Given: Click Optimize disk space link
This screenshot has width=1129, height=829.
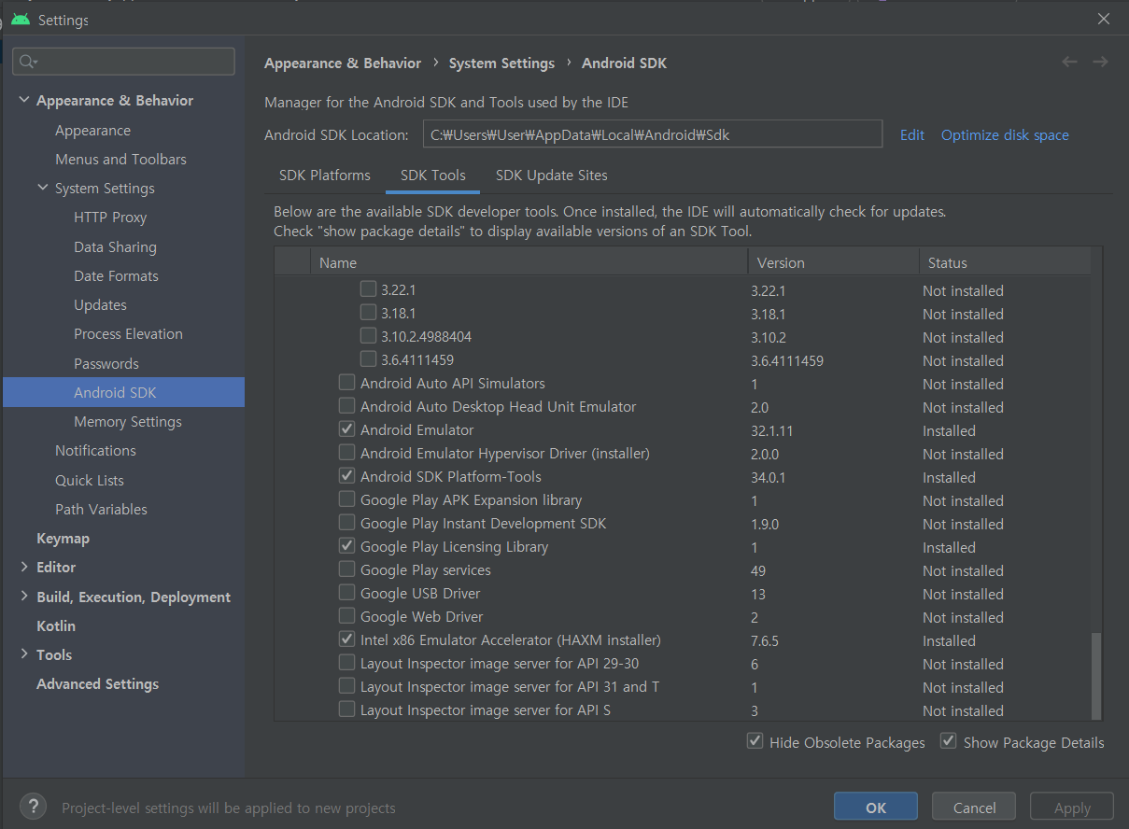Looking at the screenshot, I should [x=1005, y=134].
